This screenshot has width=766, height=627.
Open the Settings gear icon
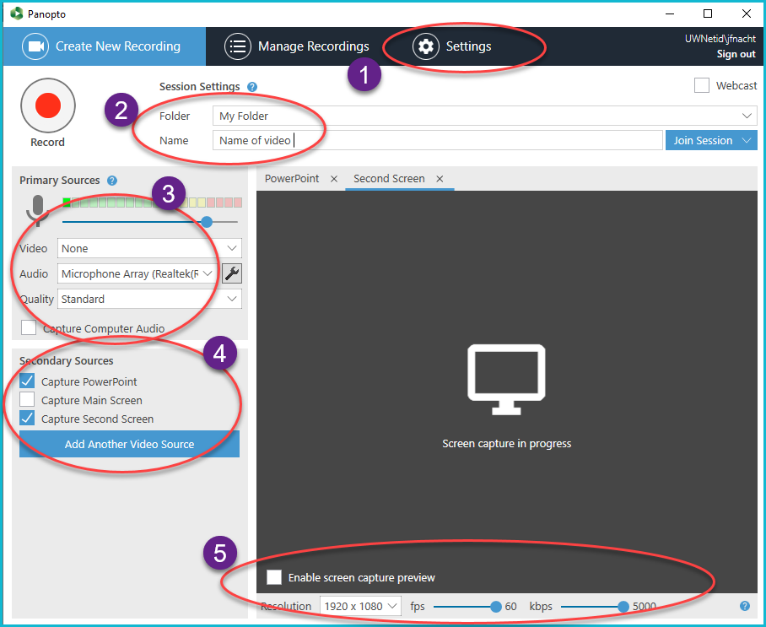[426, 46]
